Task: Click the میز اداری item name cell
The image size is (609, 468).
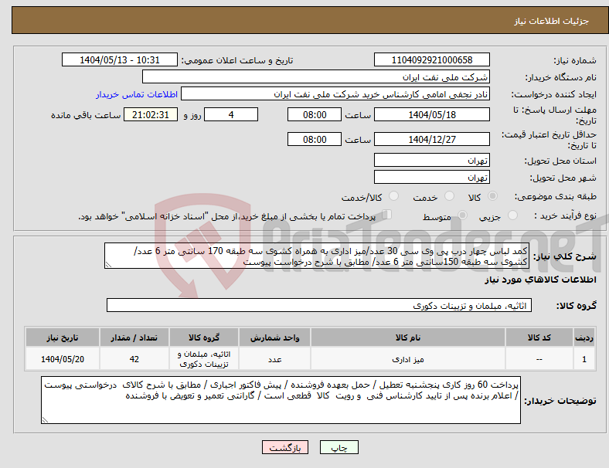Action: (408, 359)
